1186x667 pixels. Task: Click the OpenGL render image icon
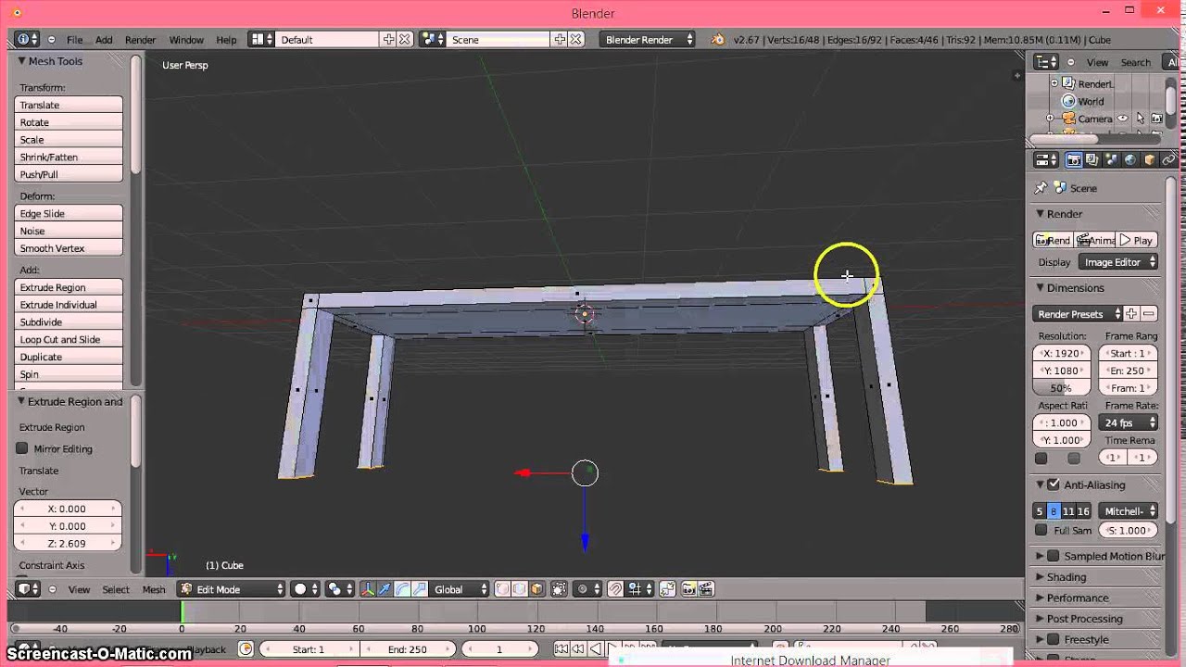tap(688, 589)
